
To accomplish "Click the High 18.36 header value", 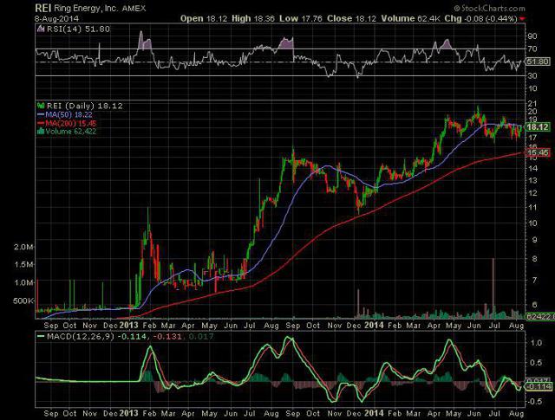I will click(252, 18).
